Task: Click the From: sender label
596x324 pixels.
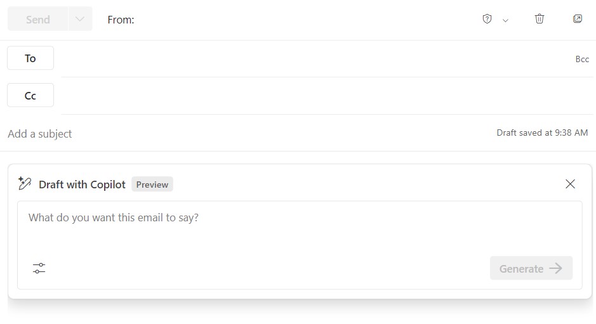Action: pos(121,20)
